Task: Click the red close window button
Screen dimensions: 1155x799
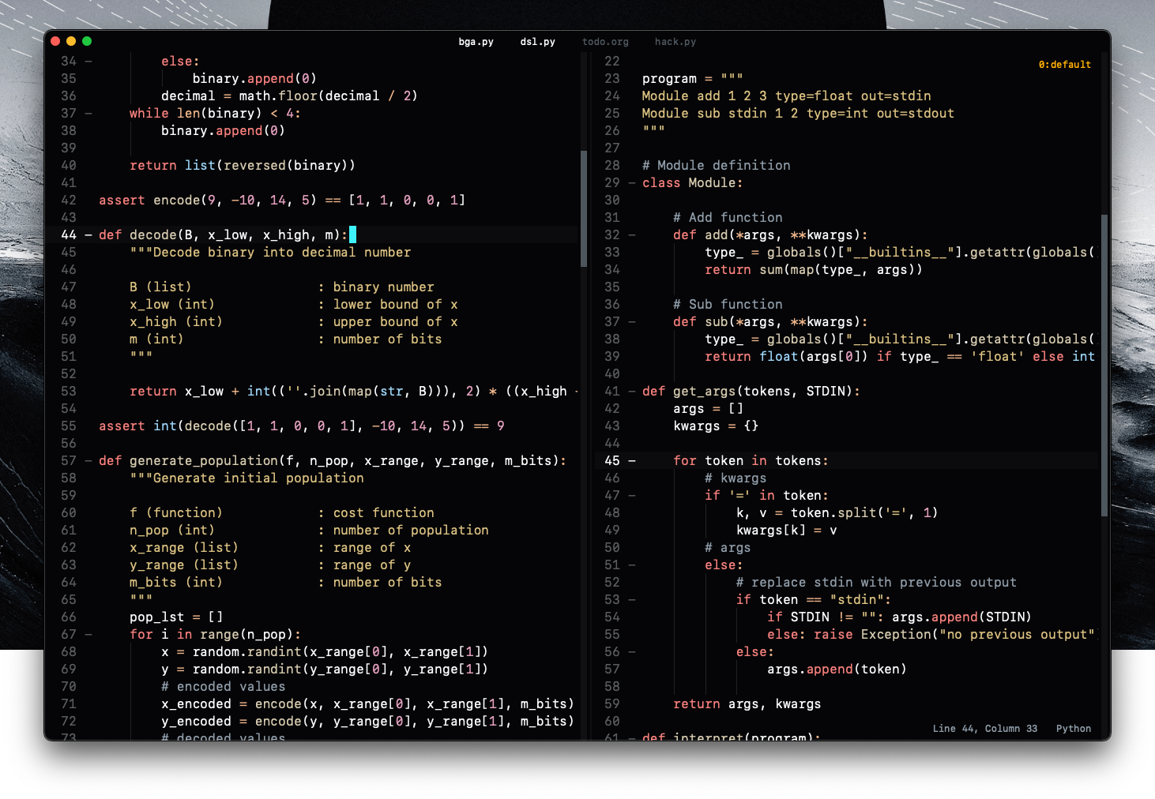Action: click(x=55, y=41)
